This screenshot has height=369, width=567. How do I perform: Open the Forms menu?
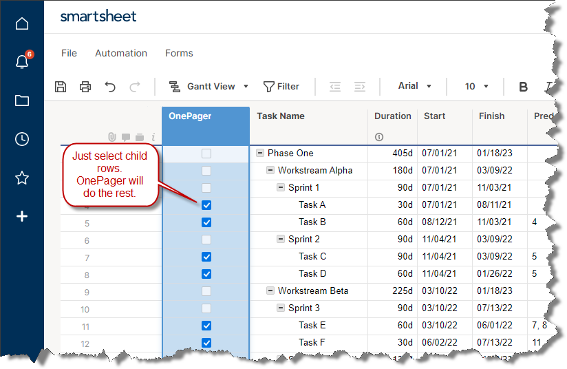click(x=179, y=53)
